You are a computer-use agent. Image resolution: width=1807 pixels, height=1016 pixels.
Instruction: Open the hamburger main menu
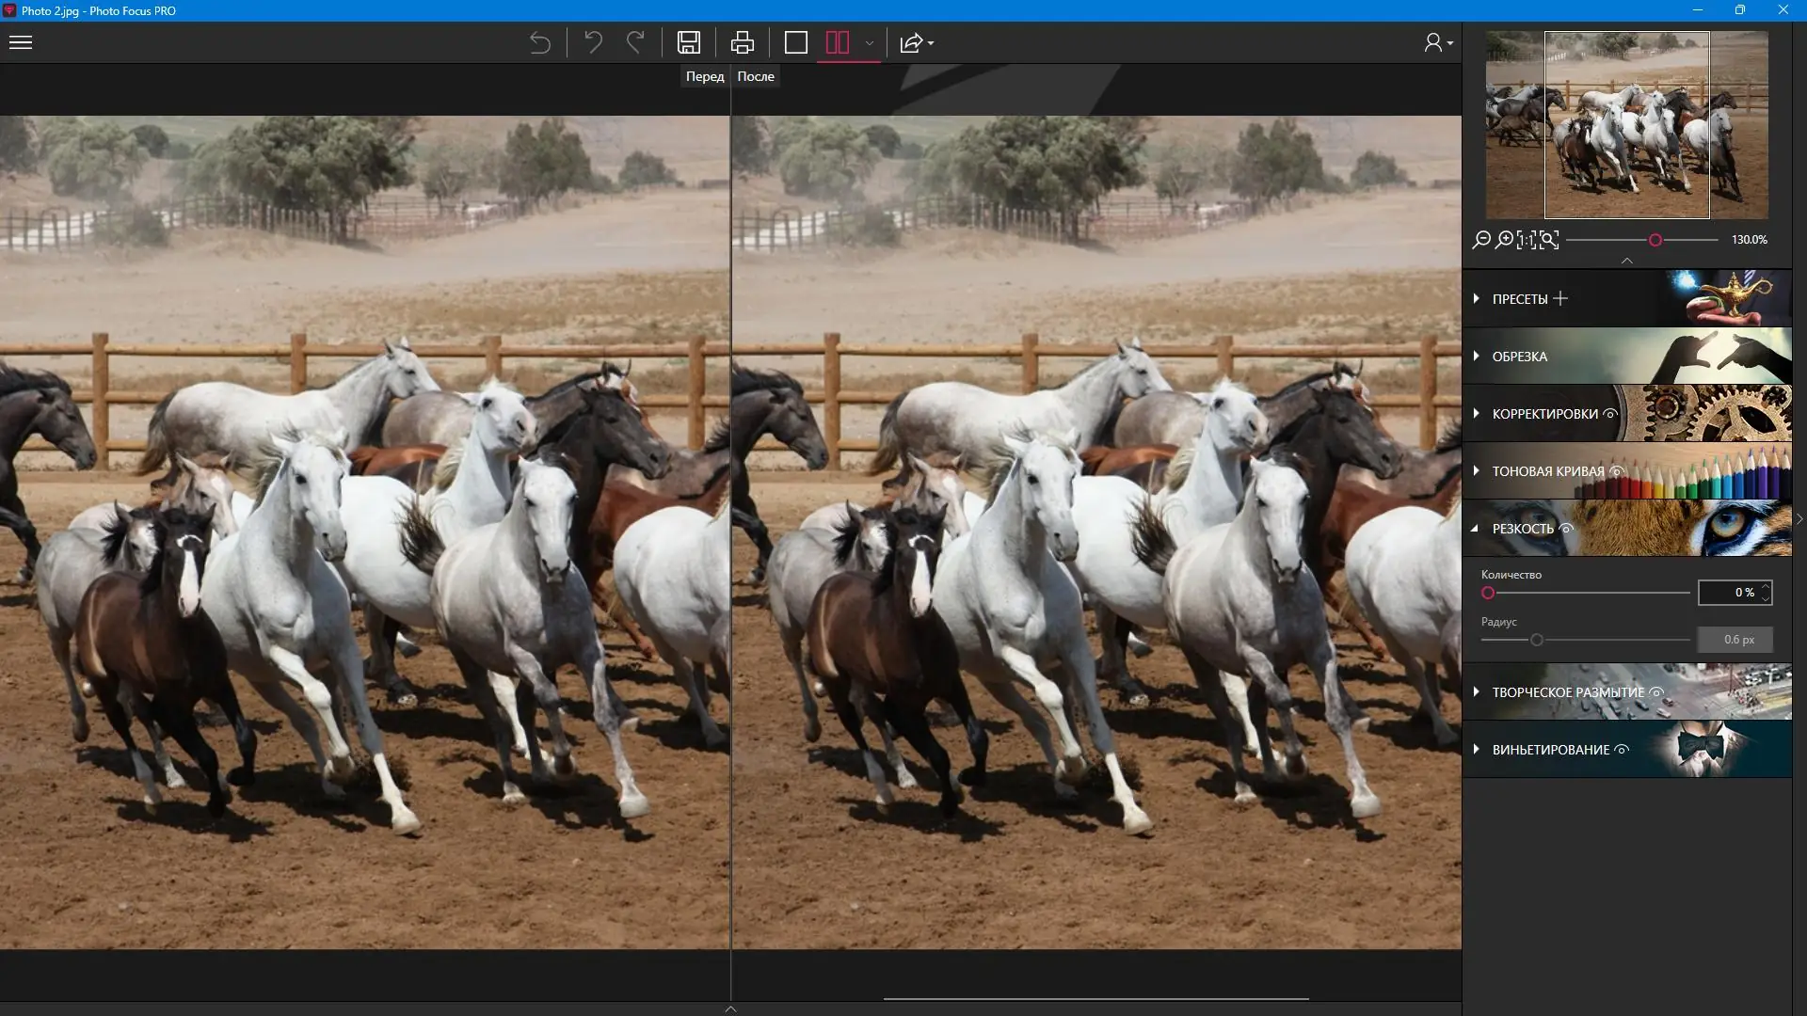(x=21, y=42)
